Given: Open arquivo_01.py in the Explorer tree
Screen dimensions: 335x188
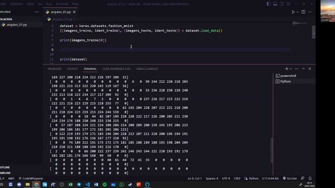Looking at the screenshot, I should (17, 25).
